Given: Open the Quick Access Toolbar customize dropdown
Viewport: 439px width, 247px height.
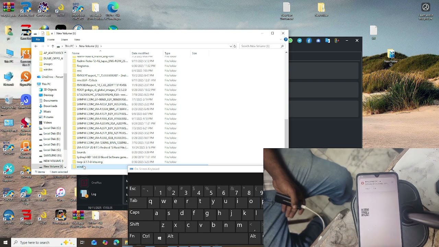Looking at the screenshot, I should click(52, 33).
